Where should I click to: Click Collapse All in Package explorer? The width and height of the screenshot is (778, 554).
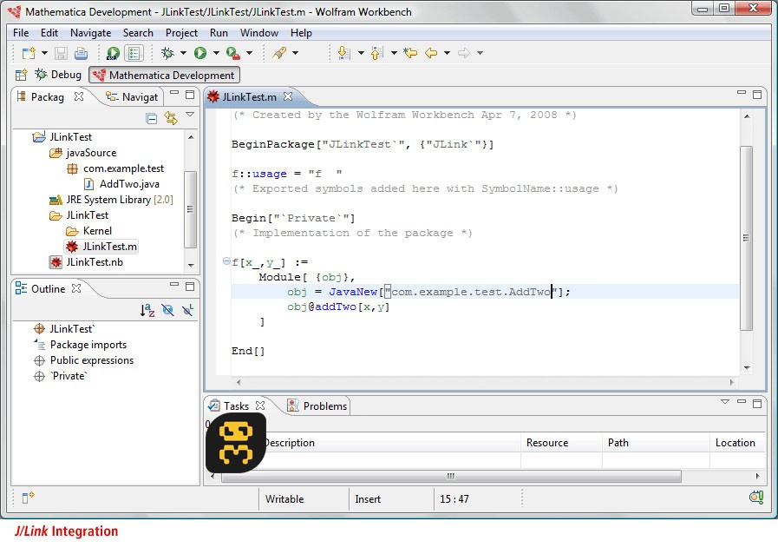click(x=152, y=118)
